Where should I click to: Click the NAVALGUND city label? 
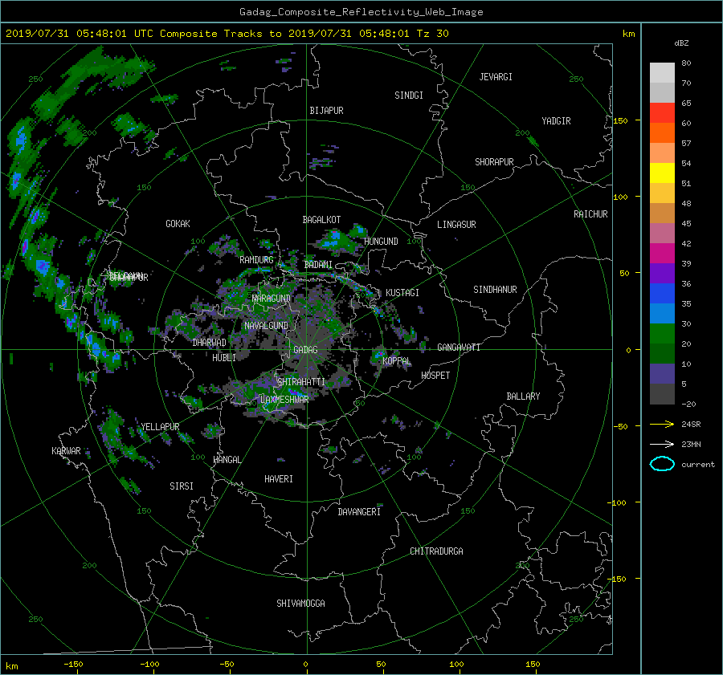(x=267, y=326)
